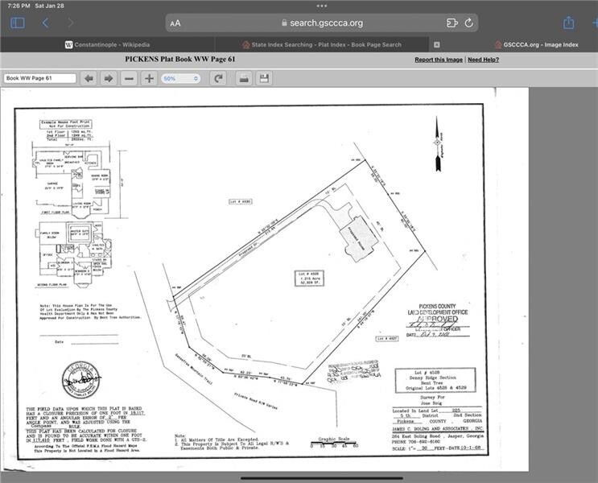
Task: Close the GSCCCA.org Image Index tab
Action: tap(437, 44)
